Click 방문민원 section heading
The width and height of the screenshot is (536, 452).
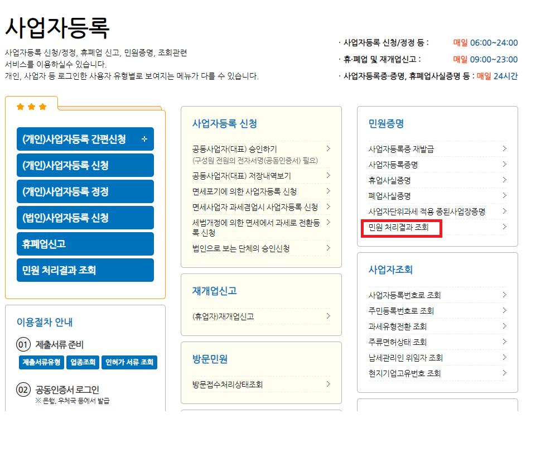point(210,359)
